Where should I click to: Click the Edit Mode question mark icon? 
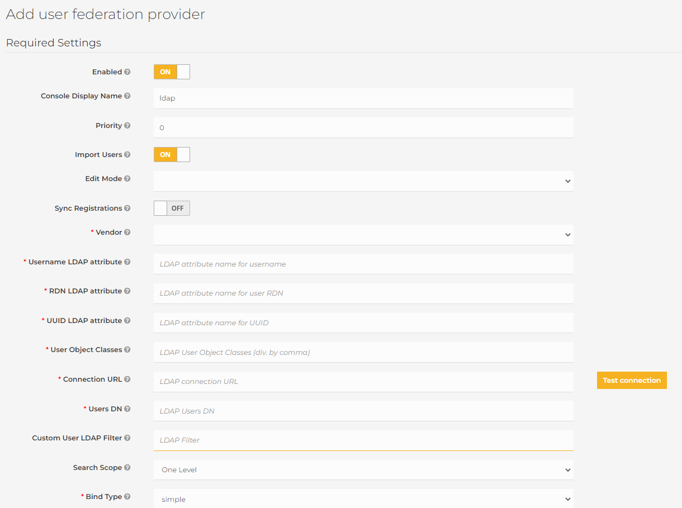point(129,178)
